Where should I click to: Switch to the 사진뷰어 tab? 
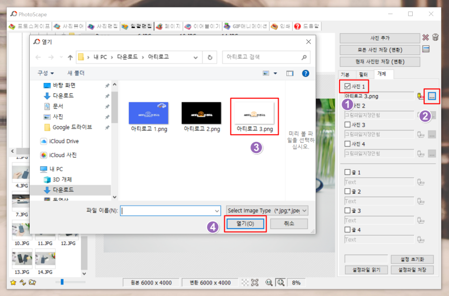(69, 26)
